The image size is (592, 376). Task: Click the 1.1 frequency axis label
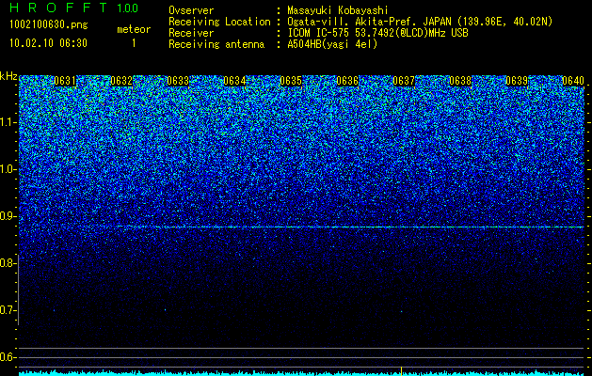pos(8,122)
